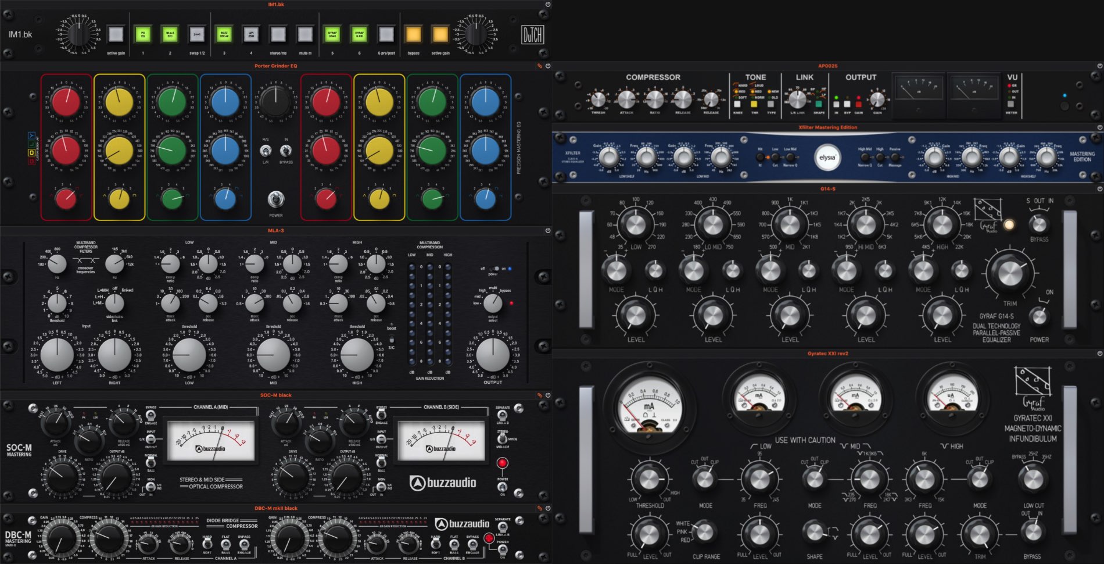The height and width of the screenshot is (564, 1104).
Task: Toggle the Porter Grinder M/S L/R switch
Action: (x=266, y=152)
